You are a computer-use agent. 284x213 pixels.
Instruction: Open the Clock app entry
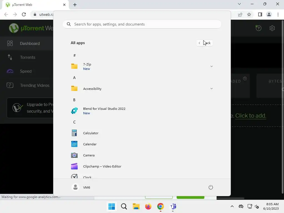pos(142,176)
